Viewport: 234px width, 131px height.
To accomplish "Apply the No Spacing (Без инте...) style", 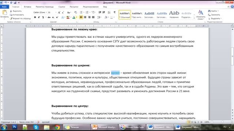I will pos(137,15).
